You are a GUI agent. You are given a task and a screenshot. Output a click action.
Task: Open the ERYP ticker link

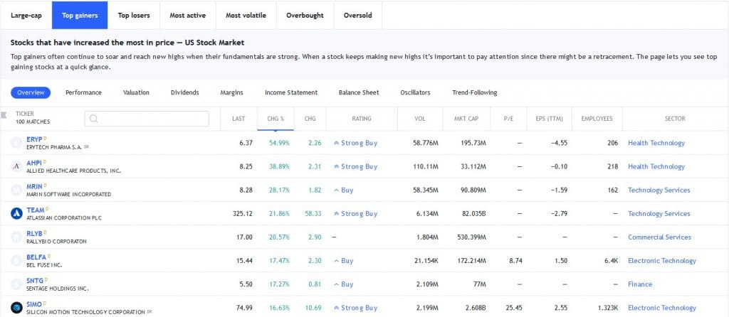pyautogui.click(x=34, y=139)
